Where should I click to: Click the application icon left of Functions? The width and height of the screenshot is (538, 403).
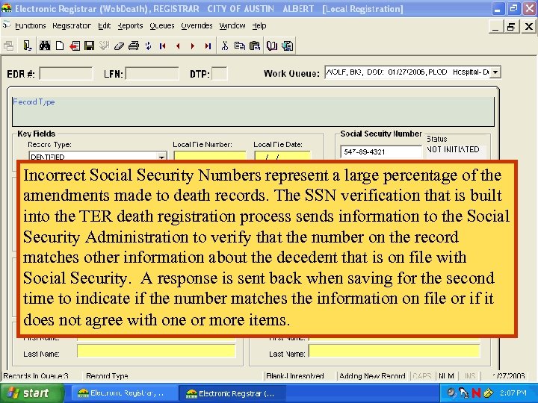[6, 25]
